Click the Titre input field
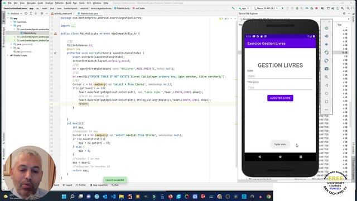357x201 pixels. pyautogui.click(x=280, y=88)
